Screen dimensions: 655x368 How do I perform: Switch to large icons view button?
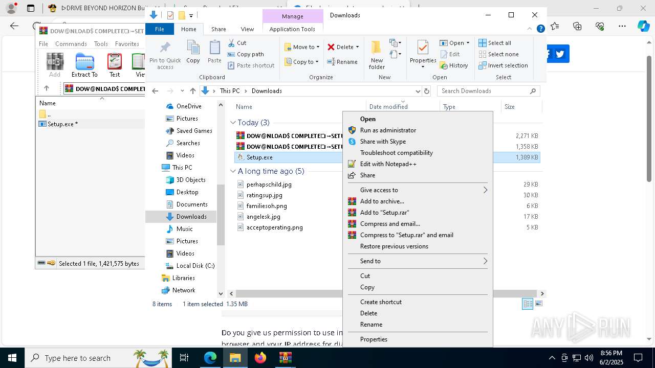(538, 304)
